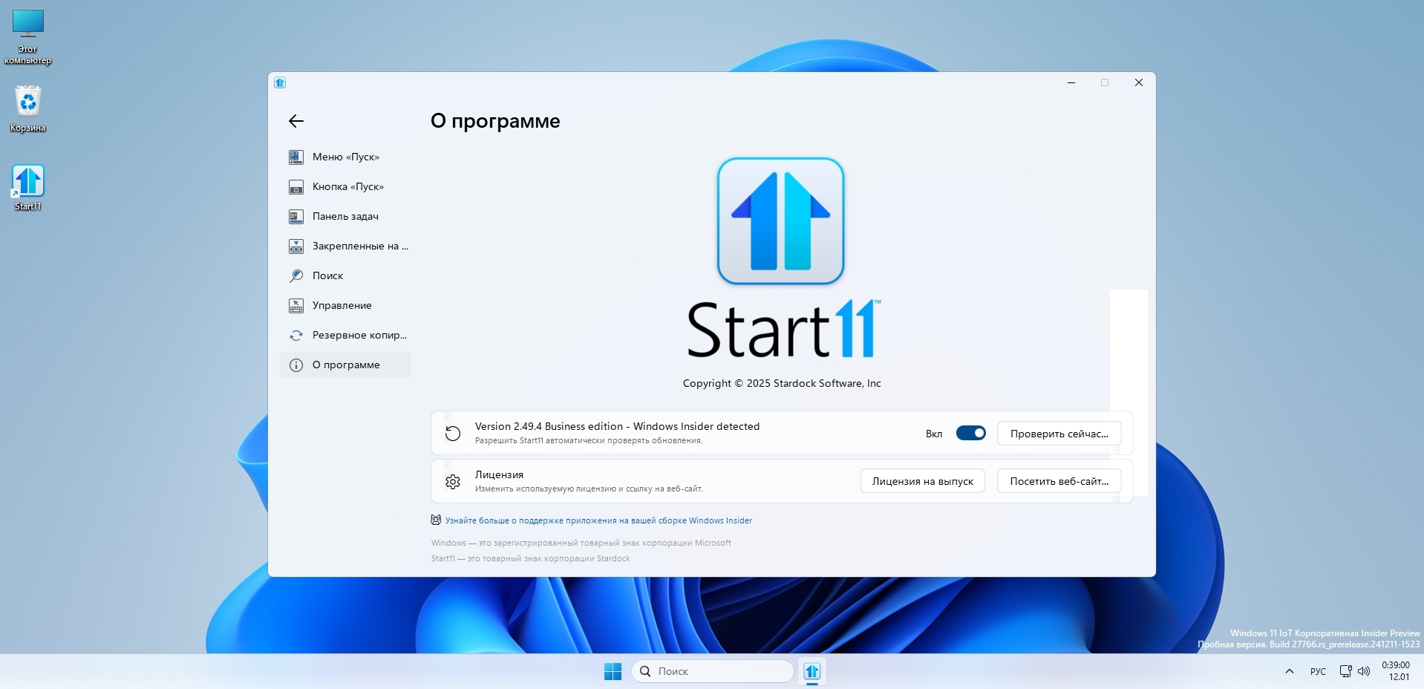
Task: Select the Корзина desktop icon
Action: pos(28,108)
